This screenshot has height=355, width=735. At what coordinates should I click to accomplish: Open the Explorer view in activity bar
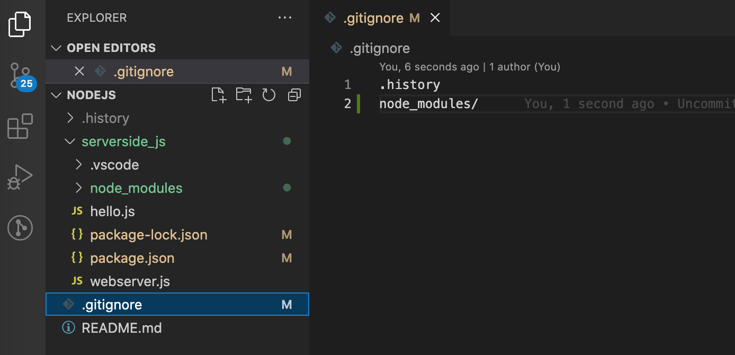click(x=20, y=24)
